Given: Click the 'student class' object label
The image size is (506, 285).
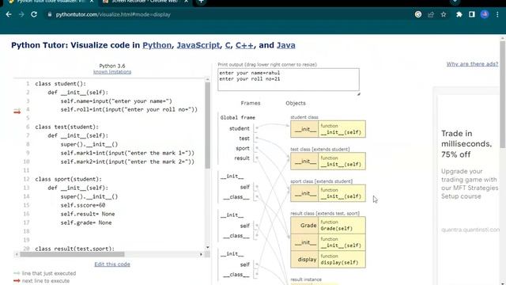Looking at the screenshot, I should point(304,117).
